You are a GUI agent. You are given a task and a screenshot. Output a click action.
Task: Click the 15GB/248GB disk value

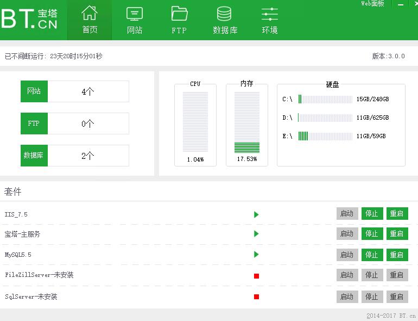tap(373, 99)
